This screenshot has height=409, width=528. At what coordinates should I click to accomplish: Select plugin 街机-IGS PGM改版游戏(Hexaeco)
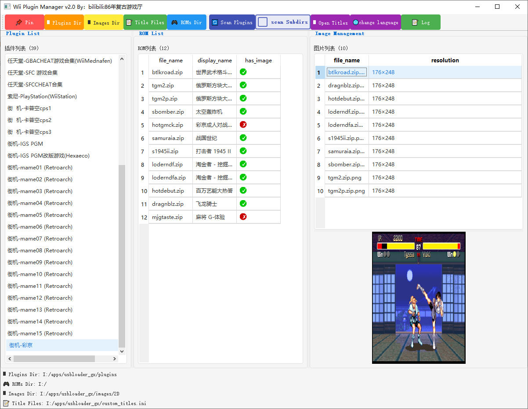click(62, 156)
